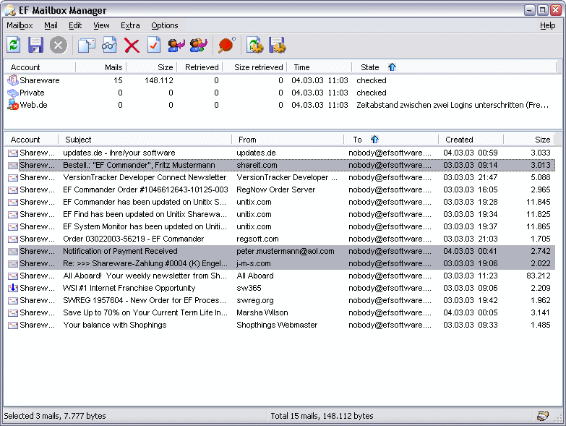Image resolution: width=566 pixels, height=426 pixels.
Task: Sort accounts by Size retrieved column header
Action: 254,67
